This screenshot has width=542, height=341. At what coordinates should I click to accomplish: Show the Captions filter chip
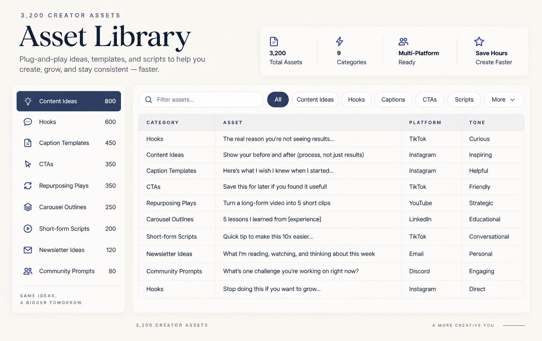pos(393,99)
